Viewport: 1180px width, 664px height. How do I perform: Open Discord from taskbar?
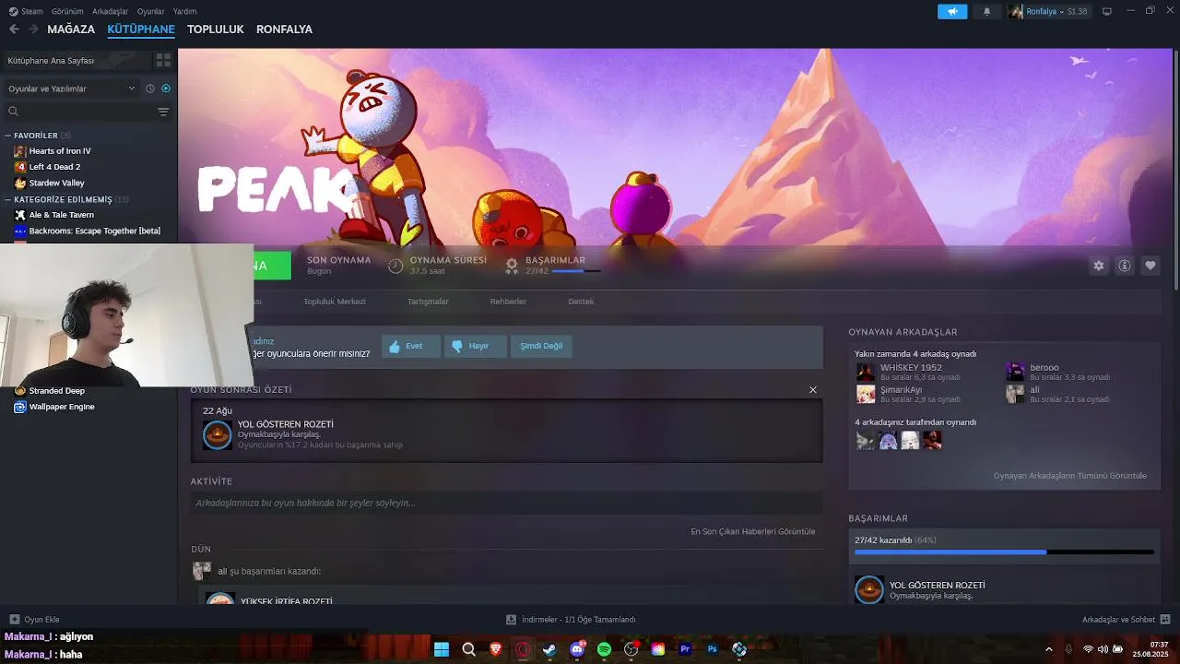click(577, 649)
